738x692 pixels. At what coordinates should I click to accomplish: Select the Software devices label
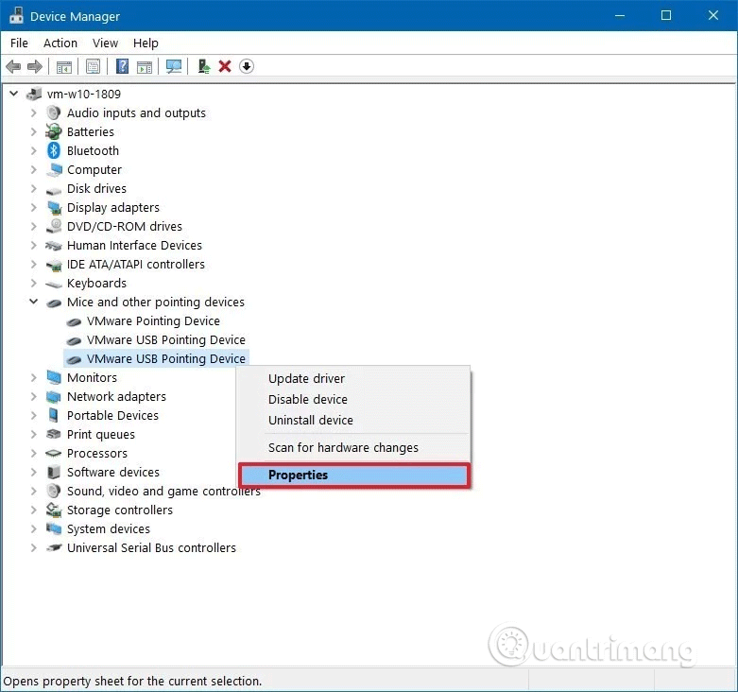coord(113,472)
